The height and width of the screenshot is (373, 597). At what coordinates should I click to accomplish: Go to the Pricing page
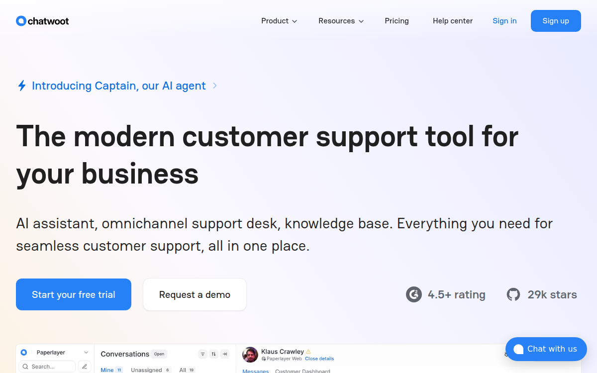point(397,21)
